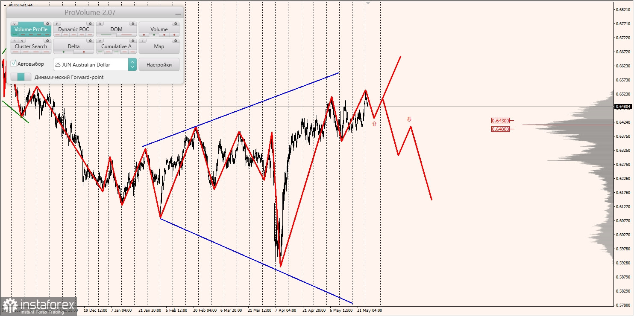Select red dot segment under Delta
This screenshot has height=316, width=634.
coord(84,52)
